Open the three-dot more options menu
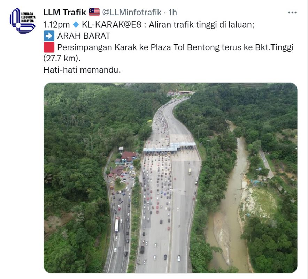Viewport: 308px width, 279px height. pos(292,13)
